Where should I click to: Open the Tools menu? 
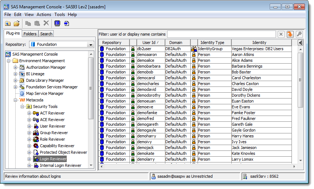(x=60, y=15)
